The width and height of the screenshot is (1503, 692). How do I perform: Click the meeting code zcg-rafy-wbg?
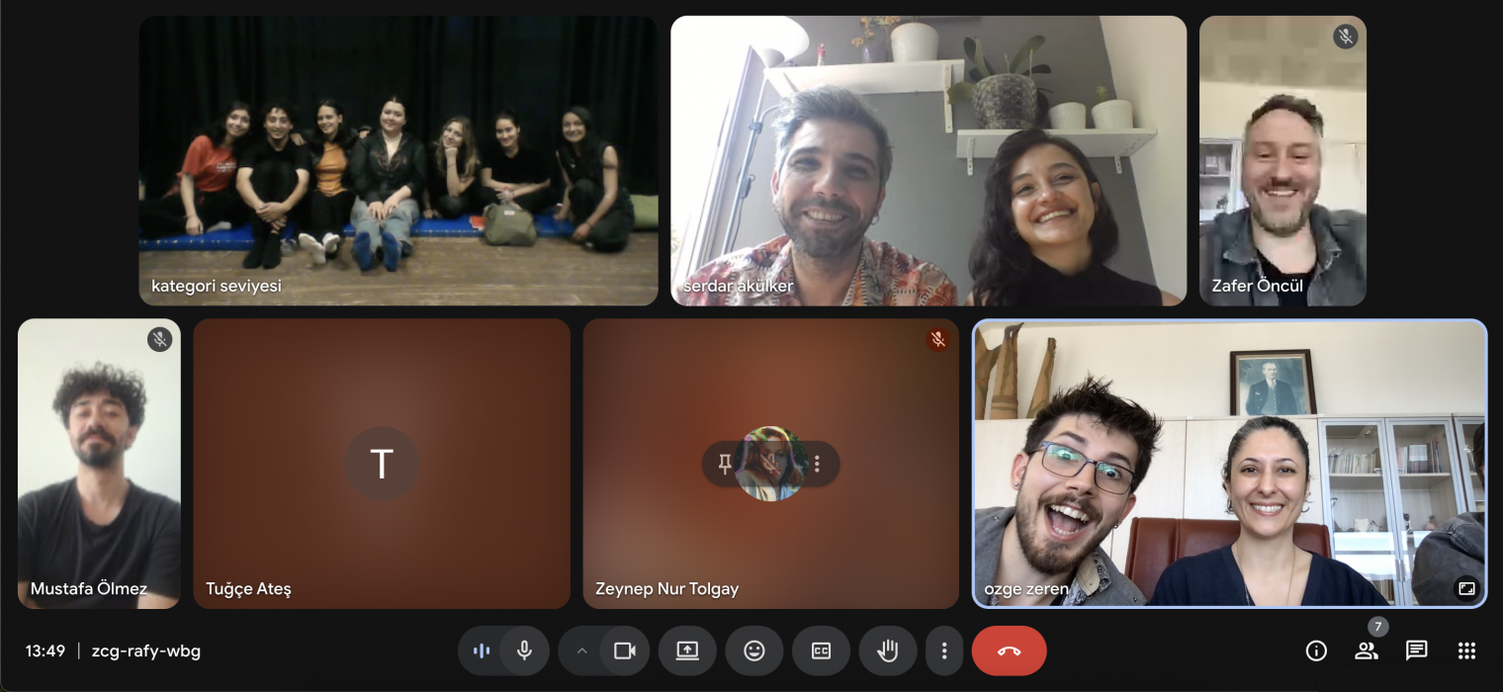click(x=146, y=650)
